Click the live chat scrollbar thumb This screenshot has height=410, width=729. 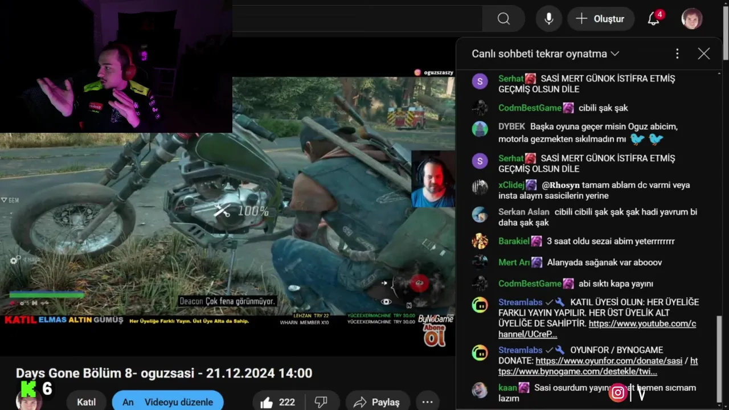pos(718,359)
